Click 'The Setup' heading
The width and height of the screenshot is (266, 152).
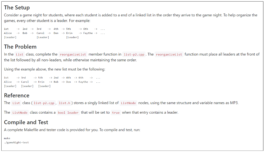(17, 8)
